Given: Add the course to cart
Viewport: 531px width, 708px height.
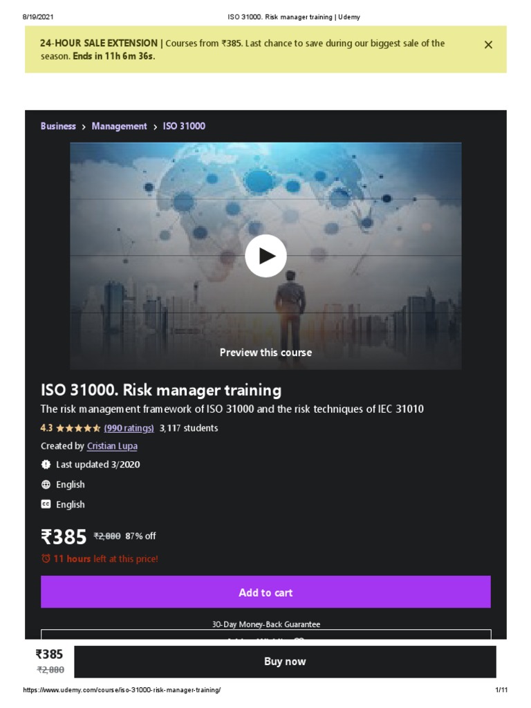Looking at the screenshot, I should pos(265,592).
